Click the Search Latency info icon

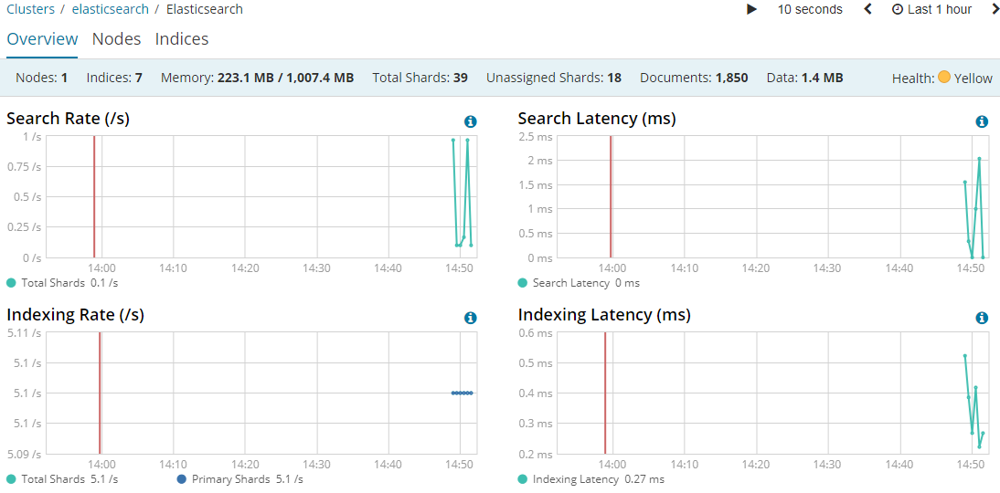point(982,121)
